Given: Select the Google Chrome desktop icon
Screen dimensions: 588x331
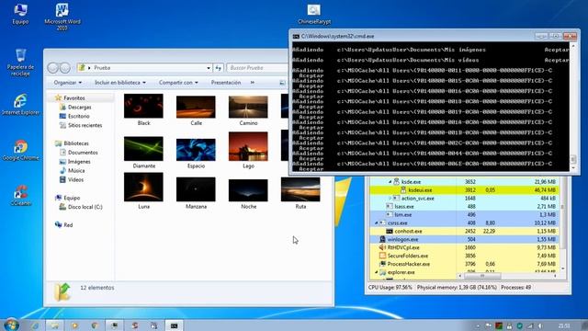Looking at the screenshot, I should pos(20,150).
